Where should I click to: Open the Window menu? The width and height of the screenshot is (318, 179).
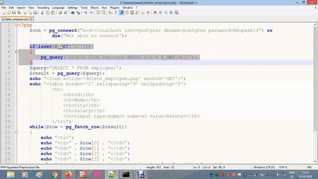[128, 7]
